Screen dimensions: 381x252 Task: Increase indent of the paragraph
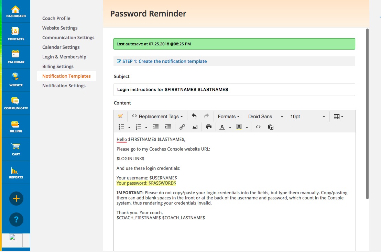coord(168,127)
